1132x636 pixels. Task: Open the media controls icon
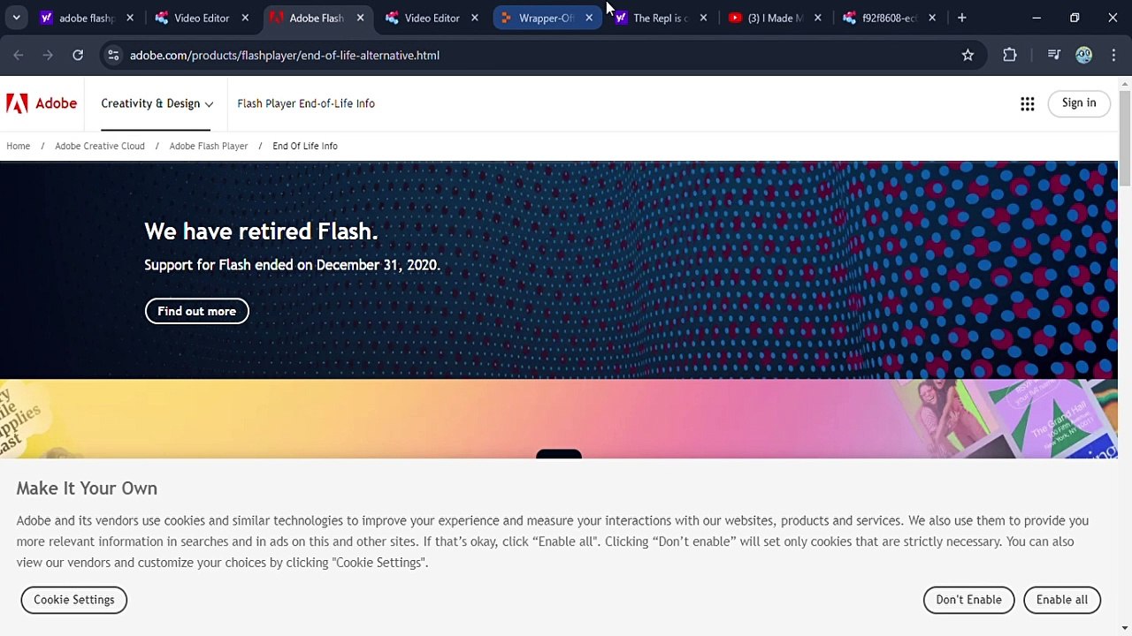click(1053, 55)
